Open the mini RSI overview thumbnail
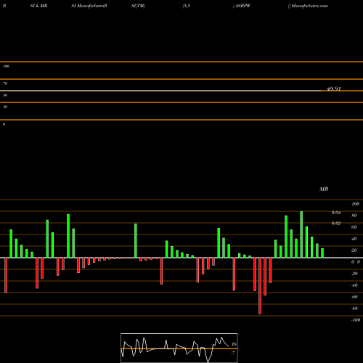Screen dimensions: 363x363 [179, 348]
